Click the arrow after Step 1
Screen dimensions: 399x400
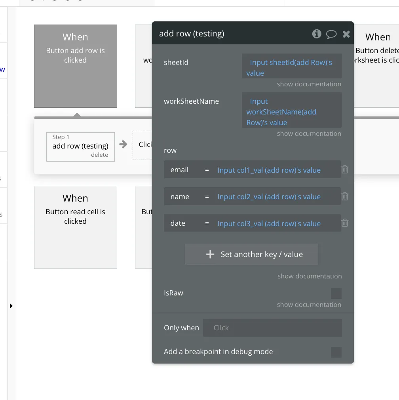(123, 145)
